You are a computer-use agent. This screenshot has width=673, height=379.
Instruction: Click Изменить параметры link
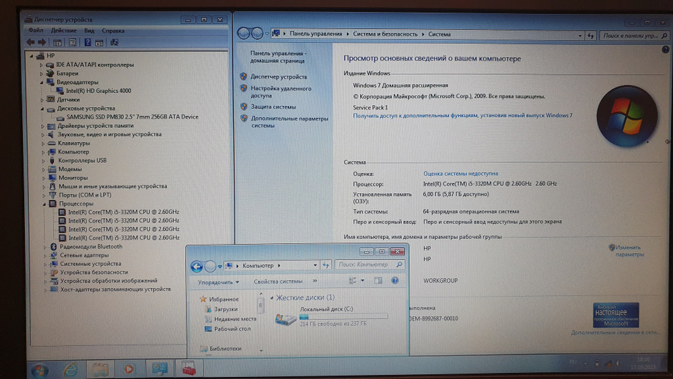pos(629,250)
